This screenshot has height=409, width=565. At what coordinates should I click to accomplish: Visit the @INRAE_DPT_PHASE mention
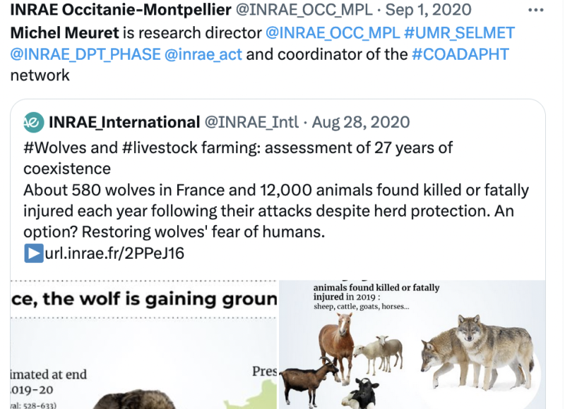pos(84,54)
